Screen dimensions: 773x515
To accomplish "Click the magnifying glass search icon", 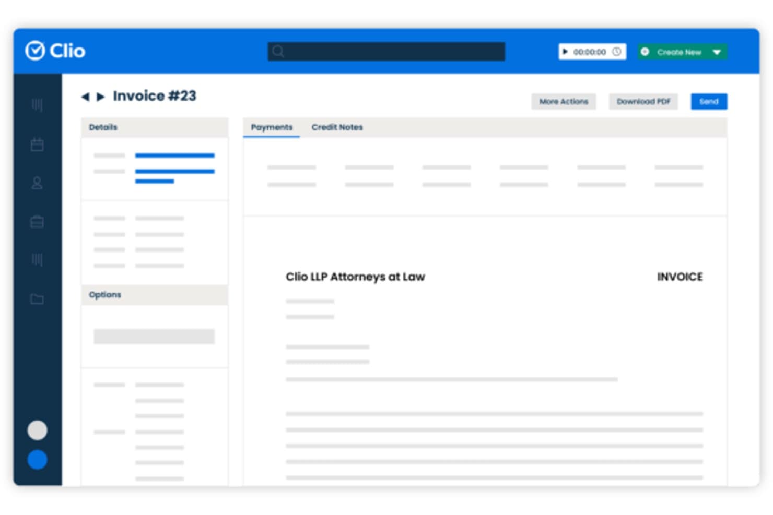I will coord(278,51).
